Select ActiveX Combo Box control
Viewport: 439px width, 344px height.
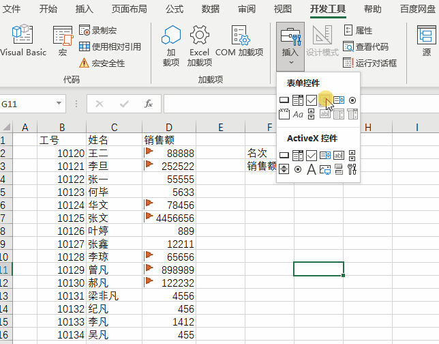[x=298, y=155]
